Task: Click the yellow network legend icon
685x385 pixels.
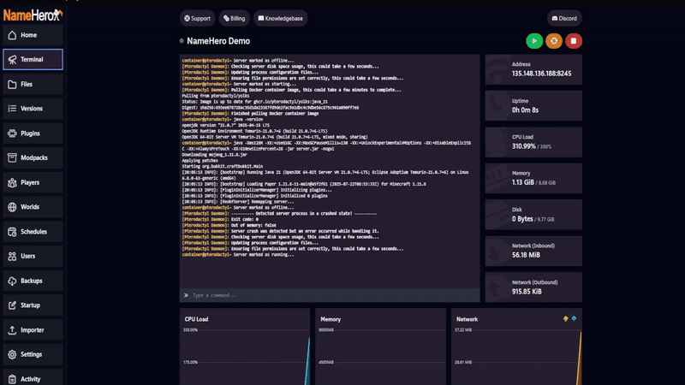Action: tap(566, 318)
